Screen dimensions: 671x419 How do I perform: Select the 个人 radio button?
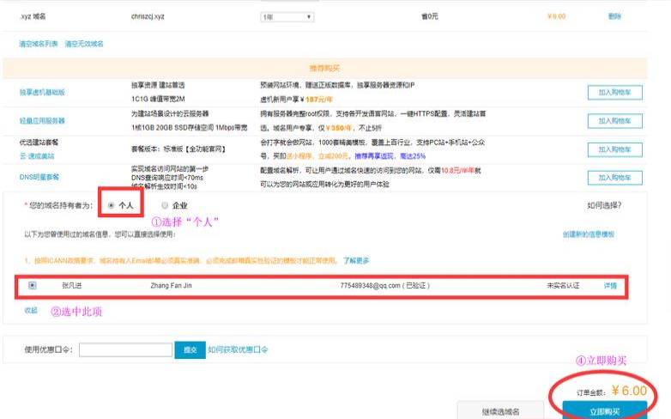click(112, 206)
